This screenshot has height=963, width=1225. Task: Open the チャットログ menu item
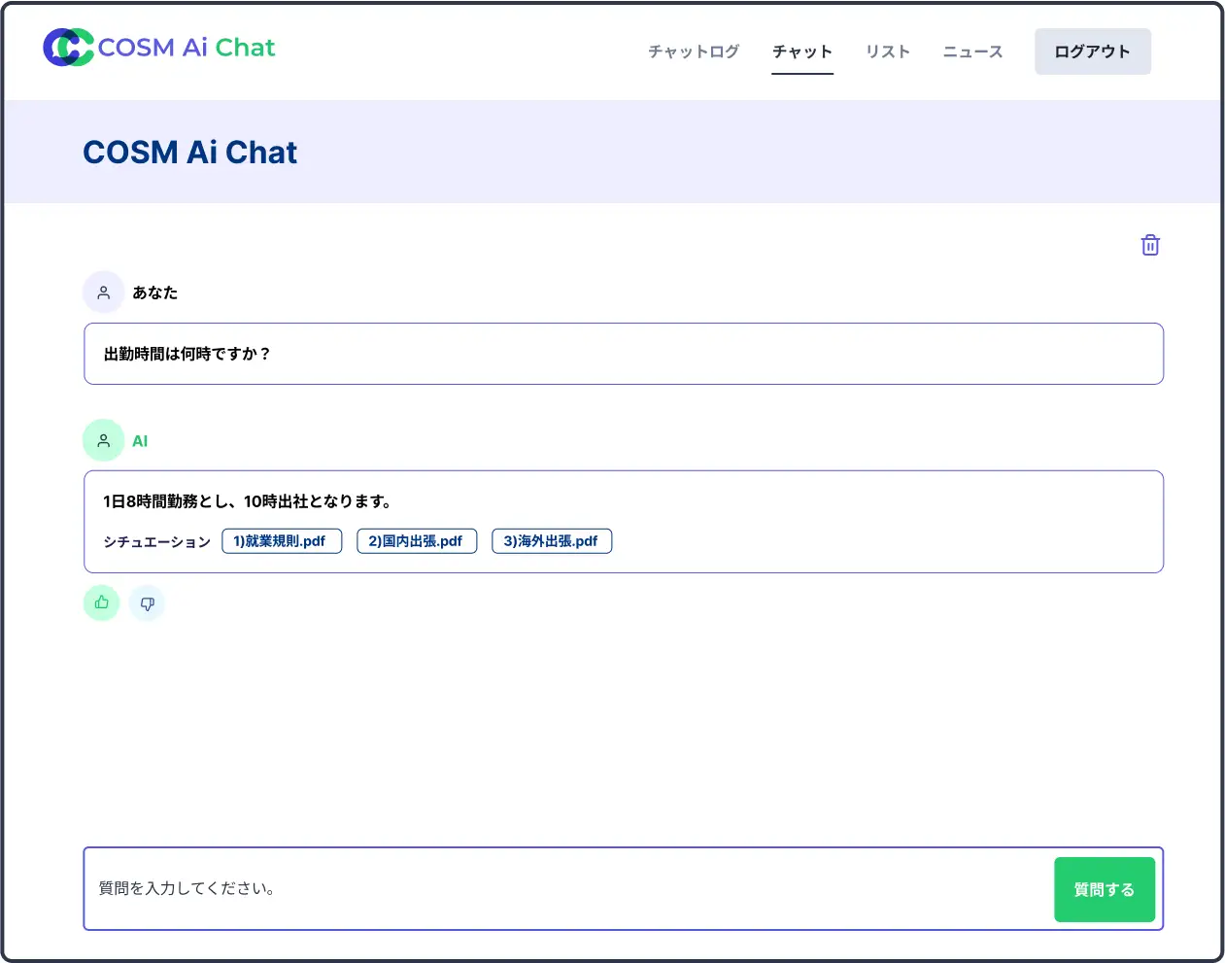694,52
